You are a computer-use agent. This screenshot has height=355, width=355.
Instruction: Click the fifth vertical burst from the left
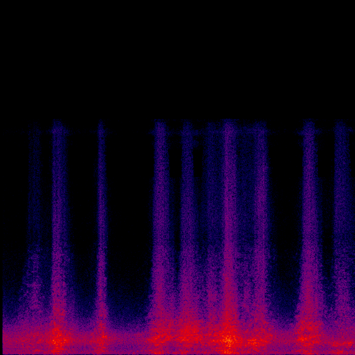(x=188, y=208)
